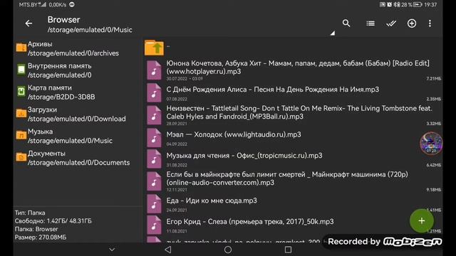Click the Свободно: 1.42ГБ/ 48.31ГБ info line
Viewport: 456px width, 256px height.
[53, 221]
